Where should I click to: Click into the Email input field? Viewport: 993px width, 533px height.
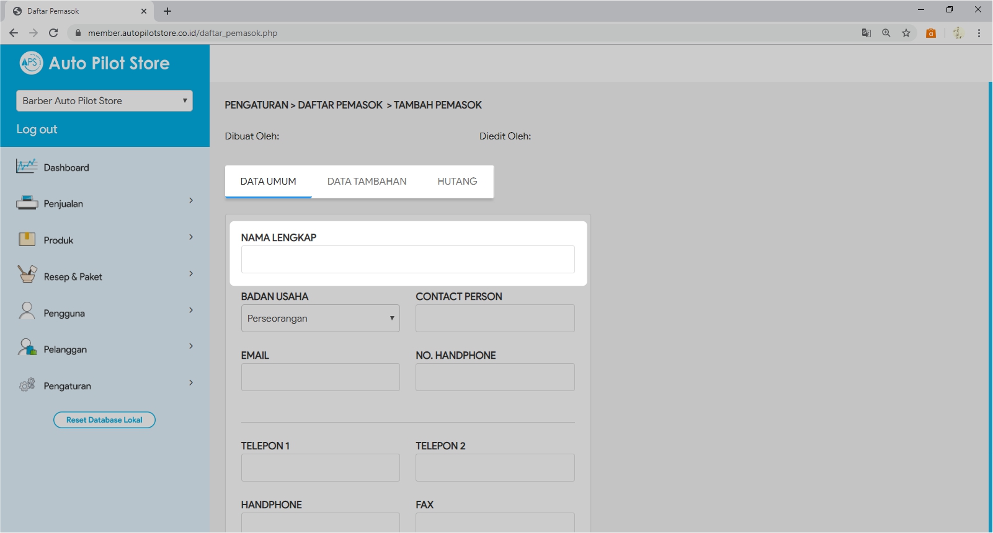(320, 377)
